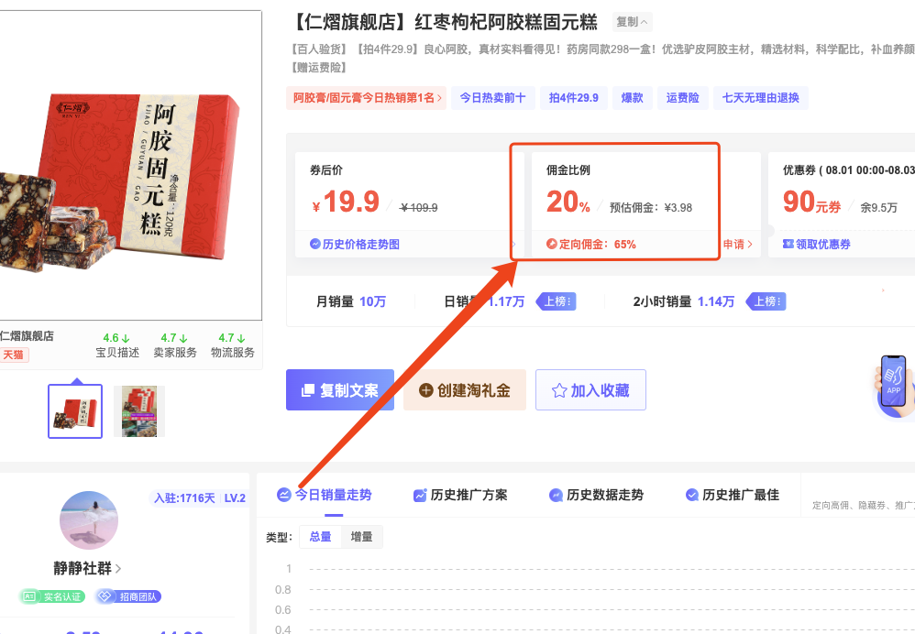Click 申请 link beside 定向佣金
This screenshot has width=915, height=634.
click(x=738, y=244)
